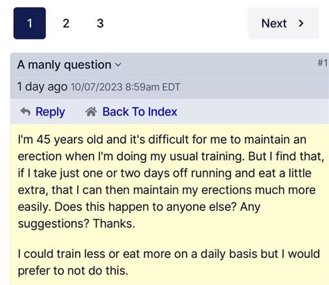Expand the chevron beside A manly question

pos(118,65)
